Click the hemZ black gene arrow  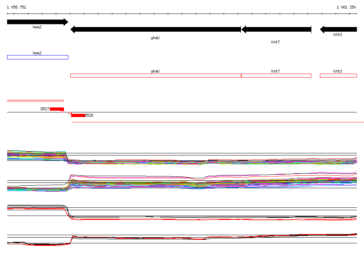point(38,22)
